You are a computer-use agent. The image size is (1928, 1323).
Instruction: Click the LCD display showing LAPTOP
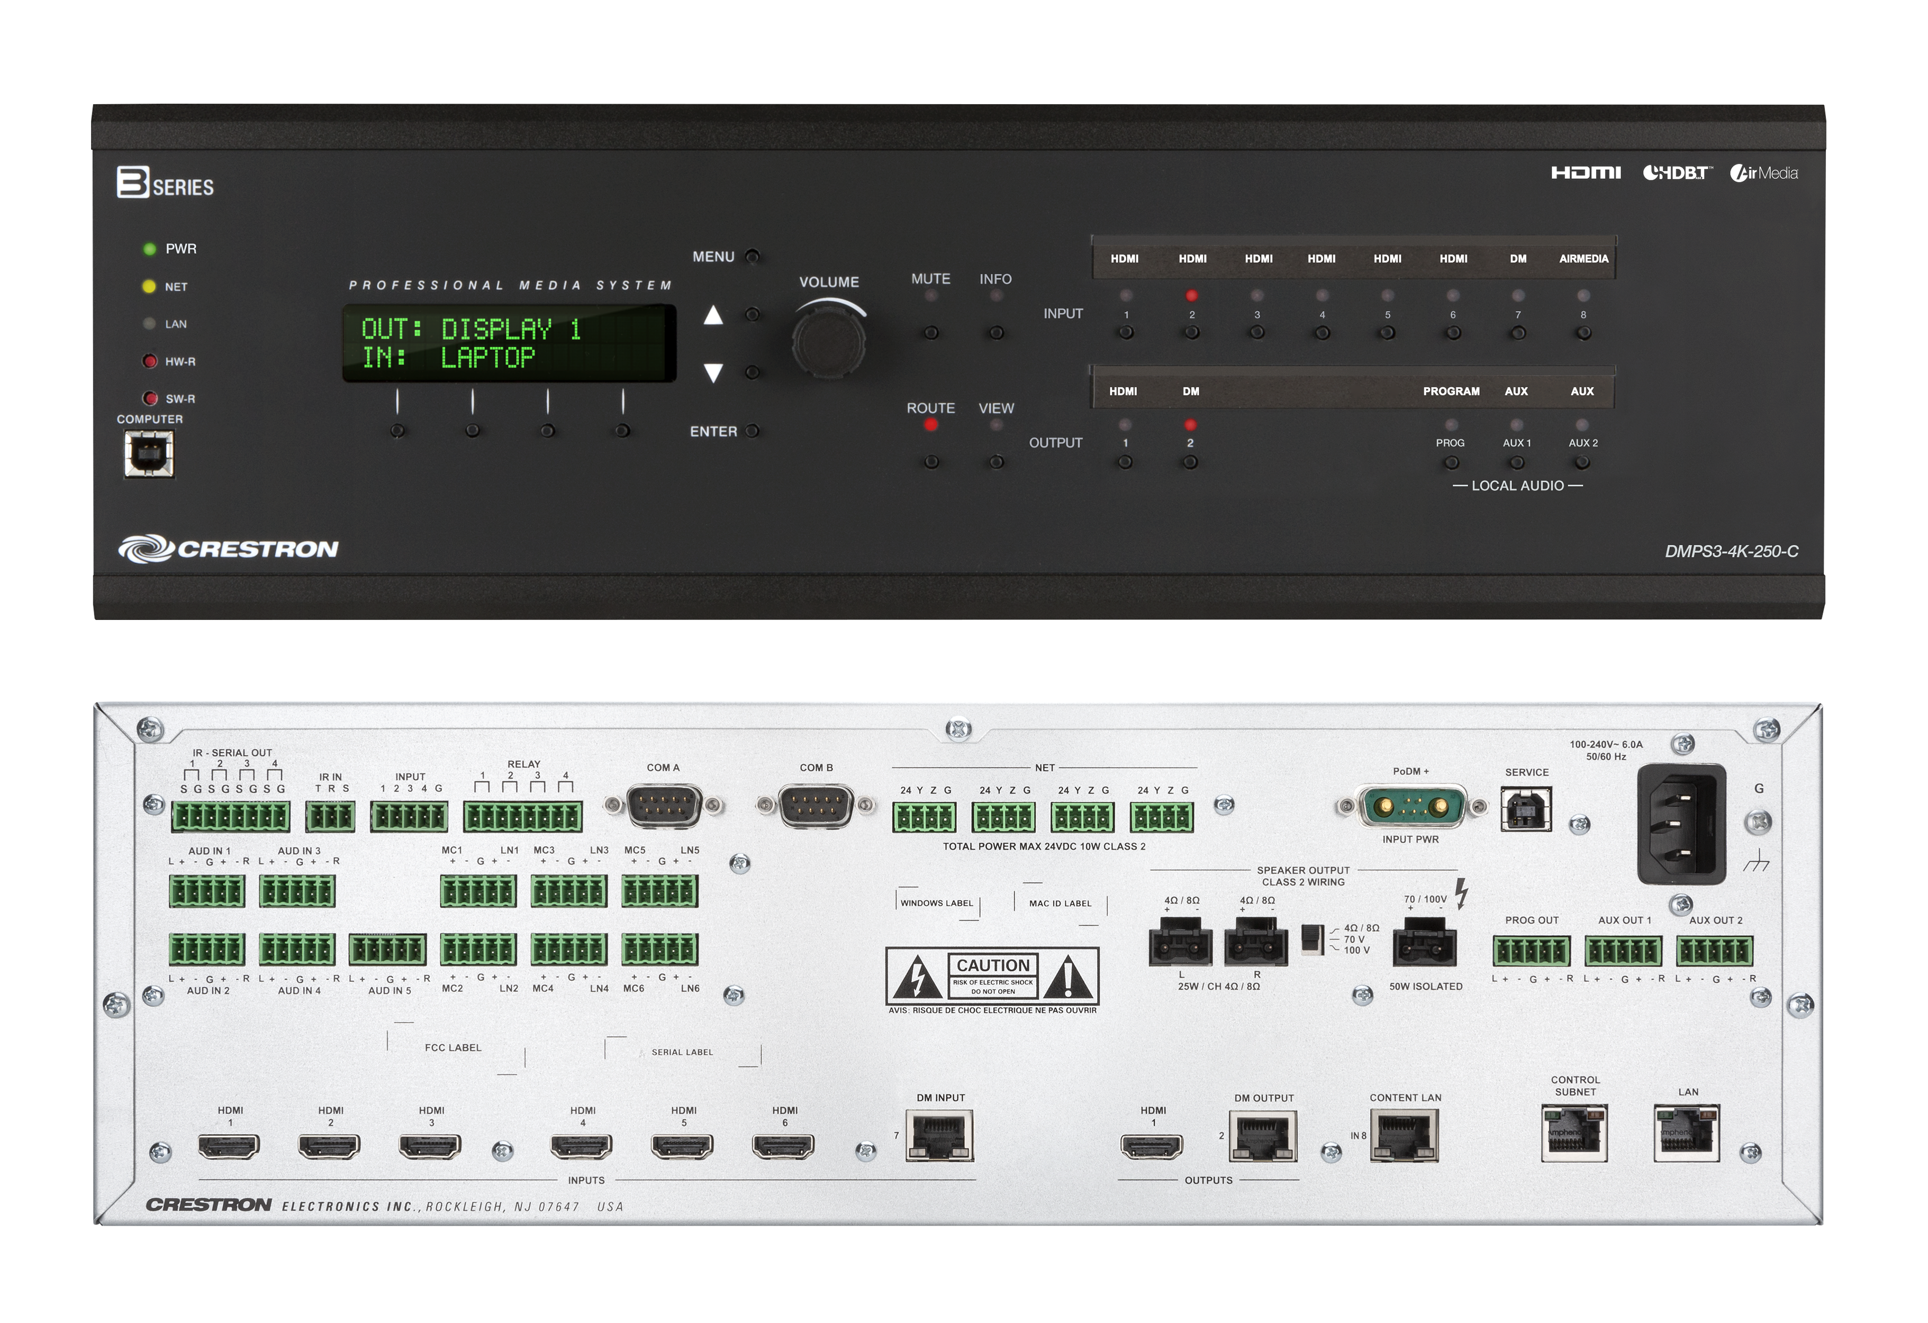pos(509,343)
